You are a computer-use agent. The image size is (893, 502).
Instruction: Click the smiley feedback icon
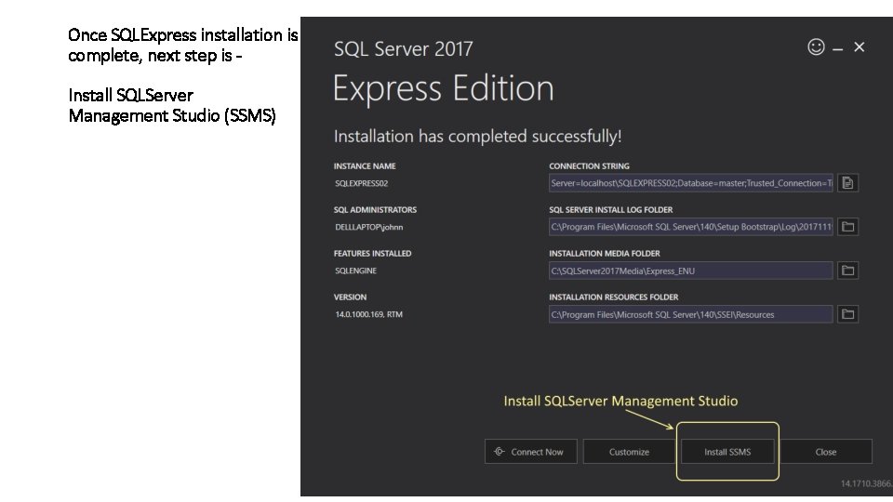pyautogui.click(x=816, y=46)
